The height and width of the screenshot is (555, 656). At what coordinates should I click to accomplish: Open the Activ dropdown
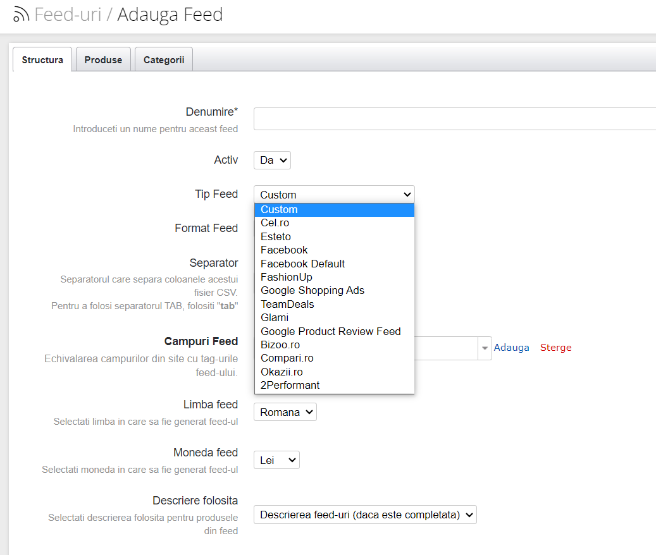[x=272, y=161]
